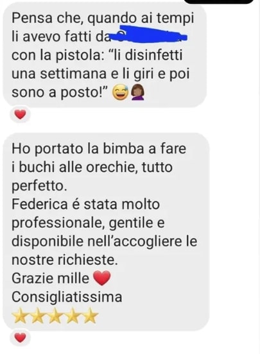The height and width of the screenshot is (354, 260).
Task: Click the 'perfetto.' line
Action: pyautogui.click(x=39, y=186)
